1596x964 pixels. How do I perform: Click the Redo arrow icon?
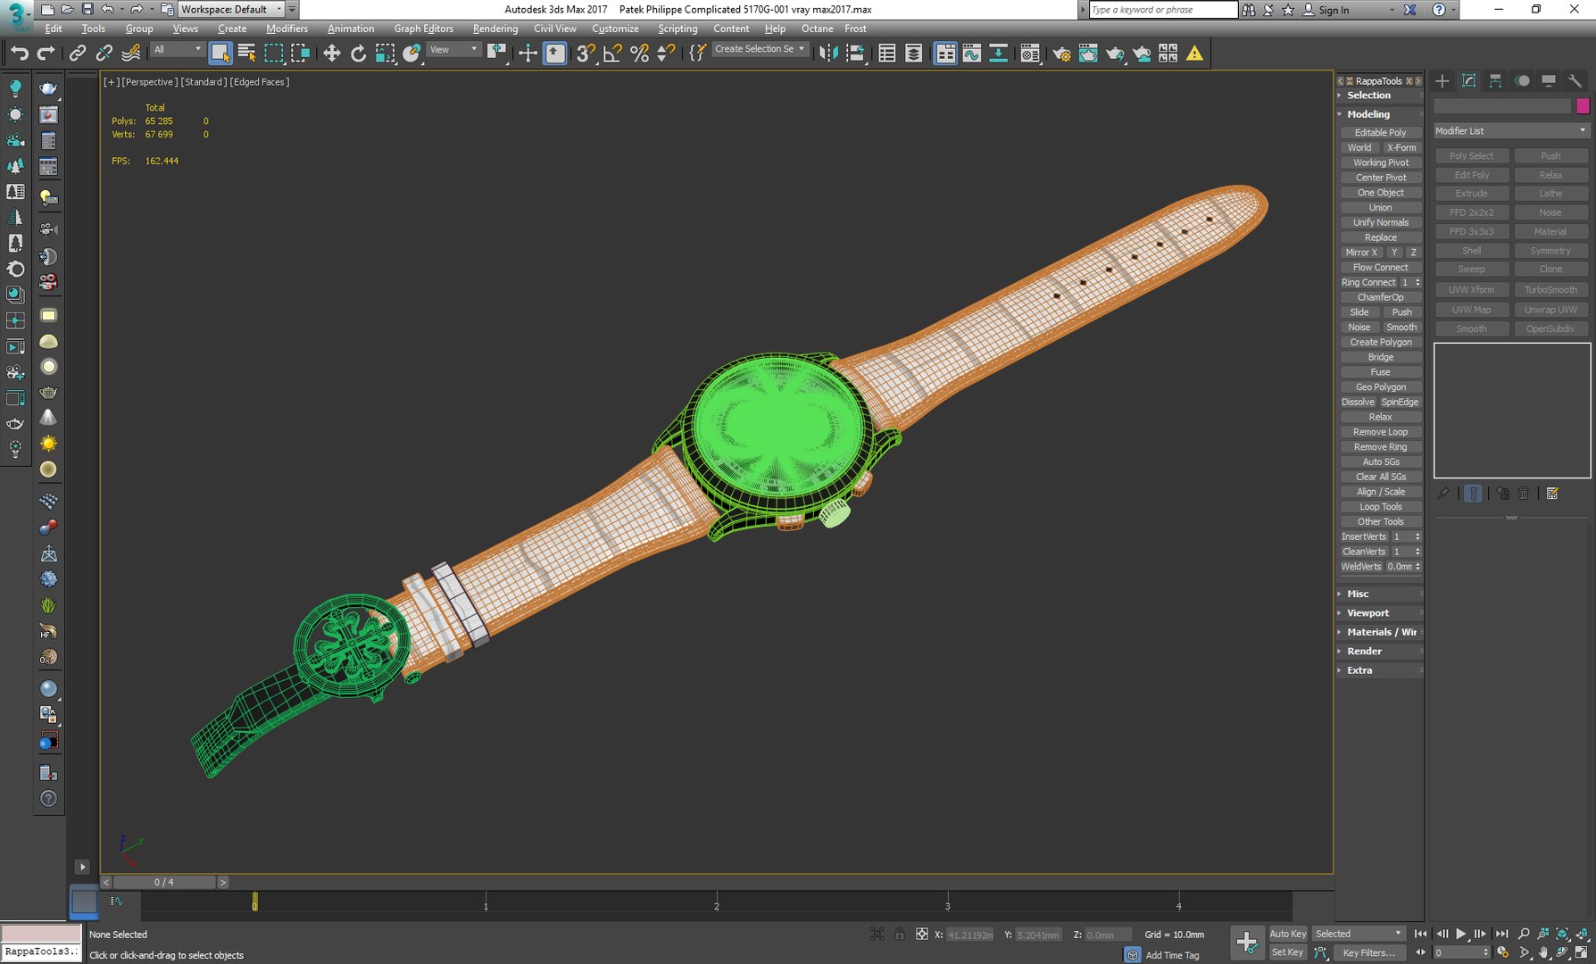coord(46,54)
